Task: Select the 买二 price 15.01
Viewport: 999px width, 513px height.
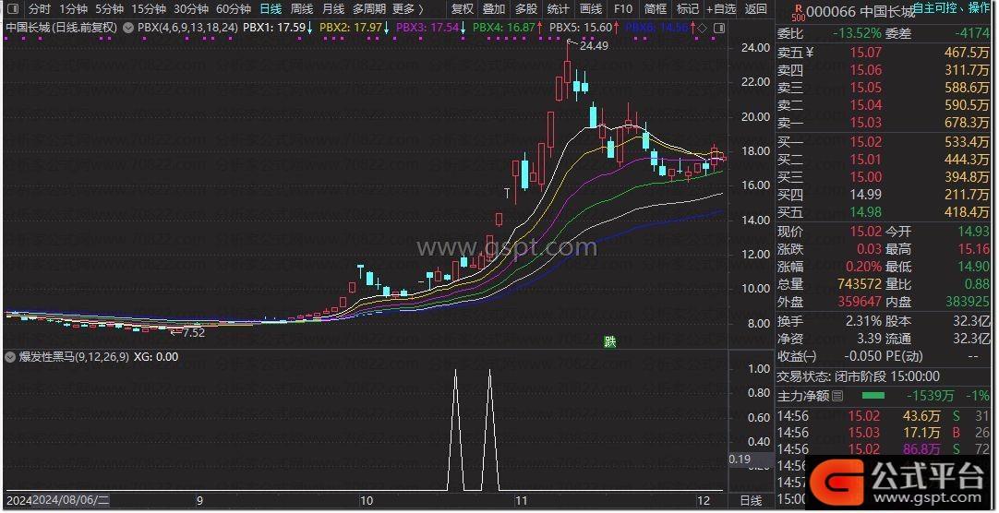Action: (866, 159)
